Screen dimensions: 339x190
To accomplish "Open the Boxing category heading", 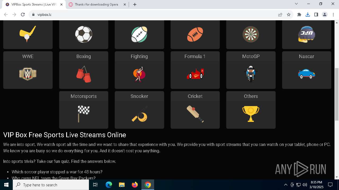I will coord(84,56).
